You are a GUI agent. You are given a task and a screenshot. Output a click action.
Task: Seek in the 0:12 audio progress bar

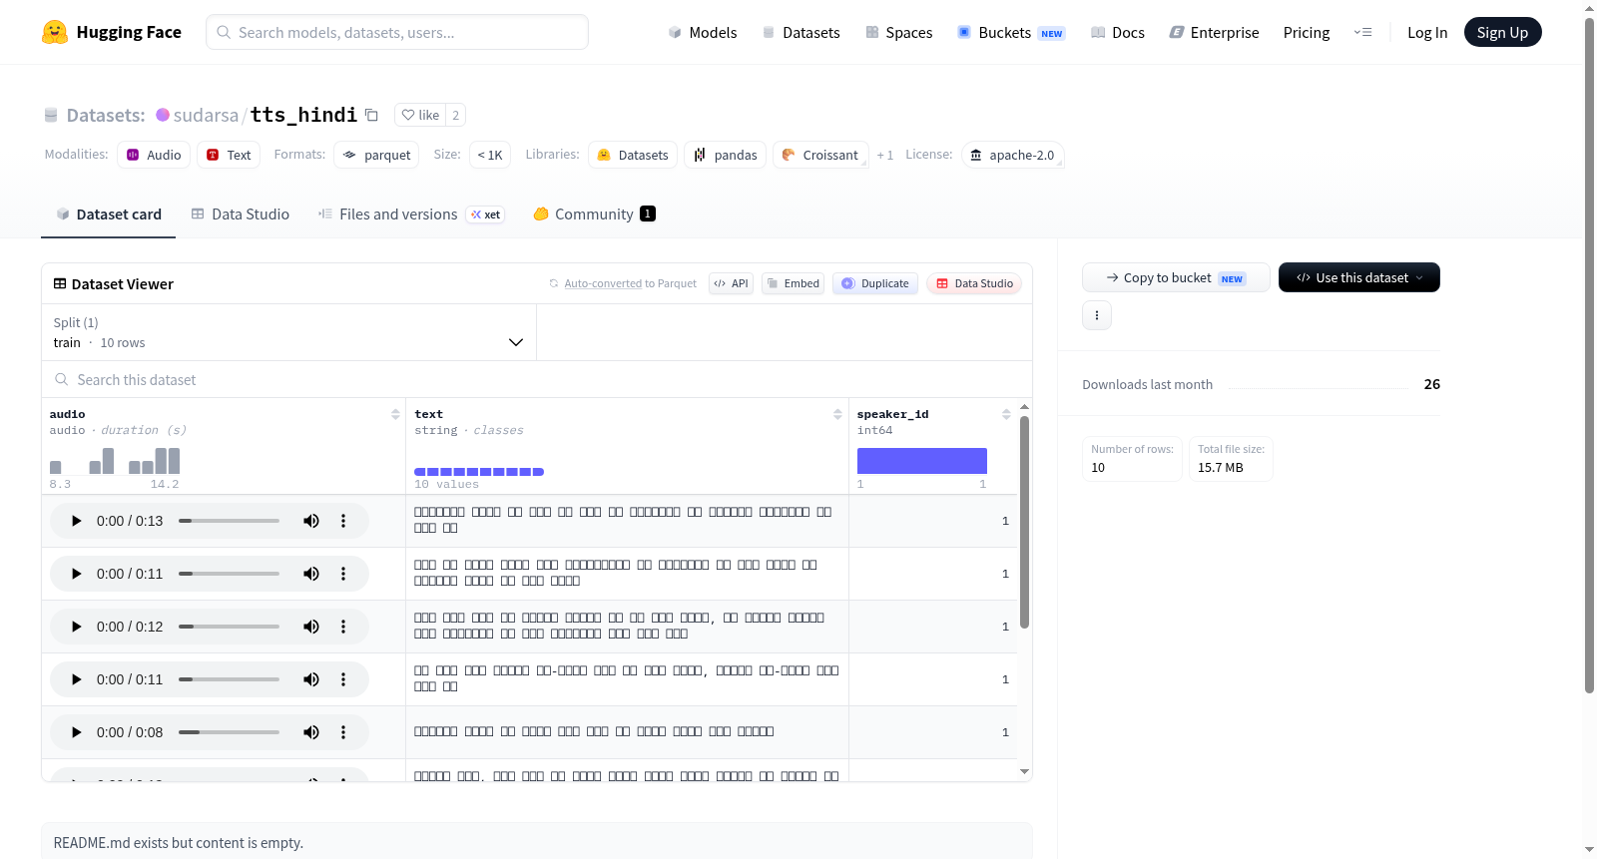tap(229, 627)
